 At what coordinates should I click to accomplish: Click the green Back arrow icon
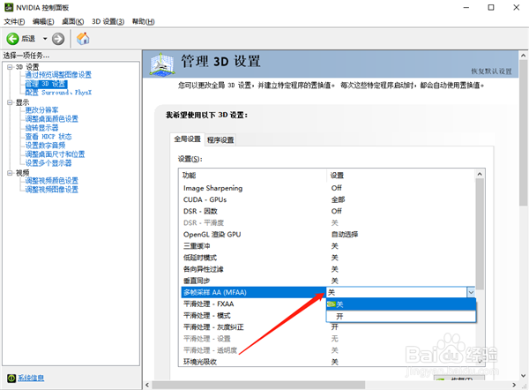coord(12,39)
